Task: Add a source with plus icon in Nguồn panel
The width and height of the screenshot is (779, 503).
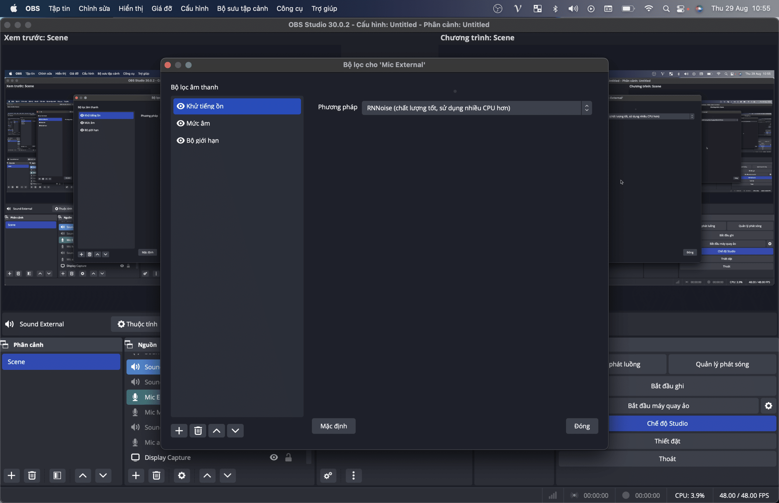Action: coord(136,475)
